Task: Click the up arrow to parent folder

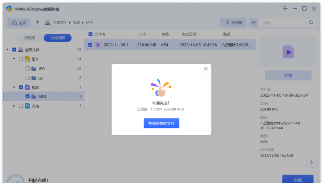Action: (37, 22)
